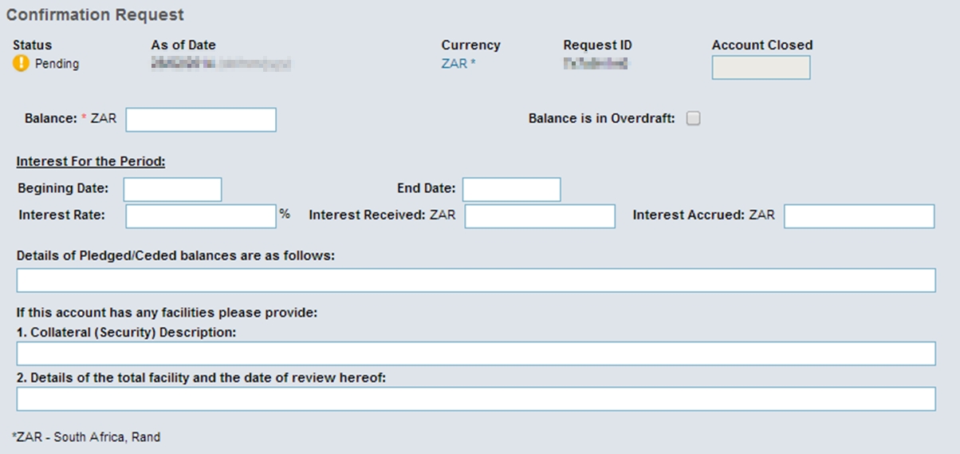Focus the Interest Received ZAR field
960x454 pixels.
pos(540,216)
